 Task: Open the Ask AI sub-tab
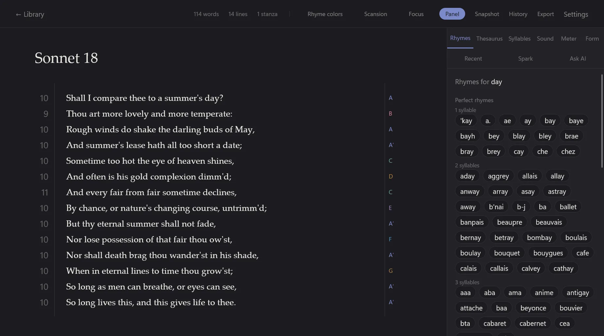click(577, 59)
